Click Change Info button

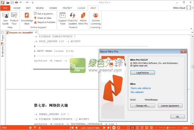[143, 106]
